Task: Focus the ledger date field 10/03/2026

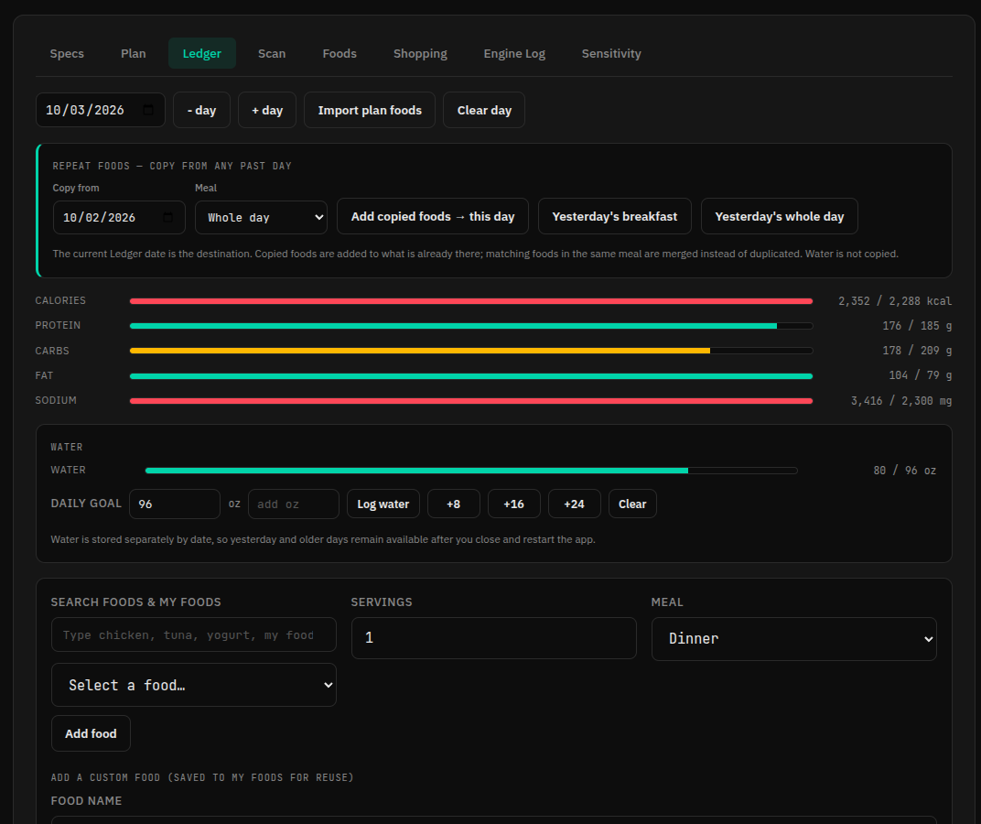Action: click(100, 110)
